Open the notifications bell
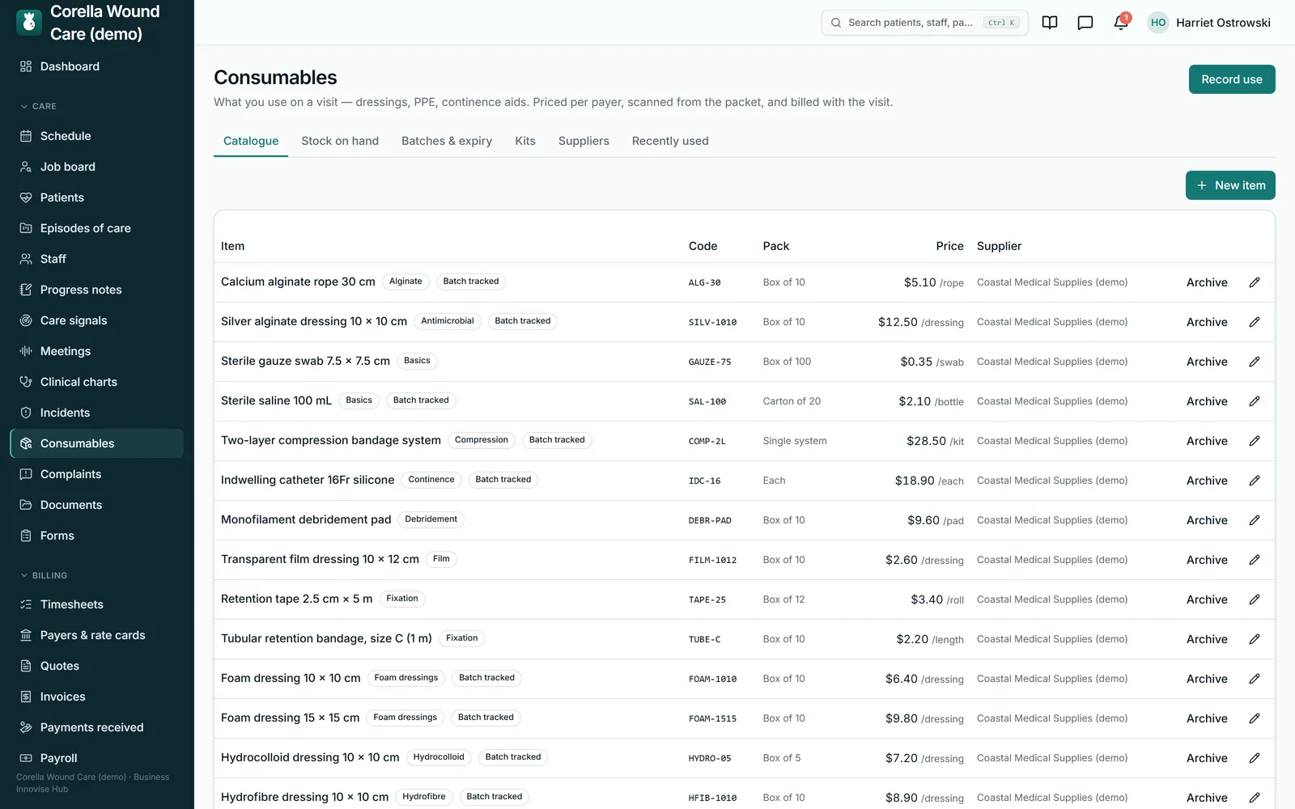 (1121, 23)
